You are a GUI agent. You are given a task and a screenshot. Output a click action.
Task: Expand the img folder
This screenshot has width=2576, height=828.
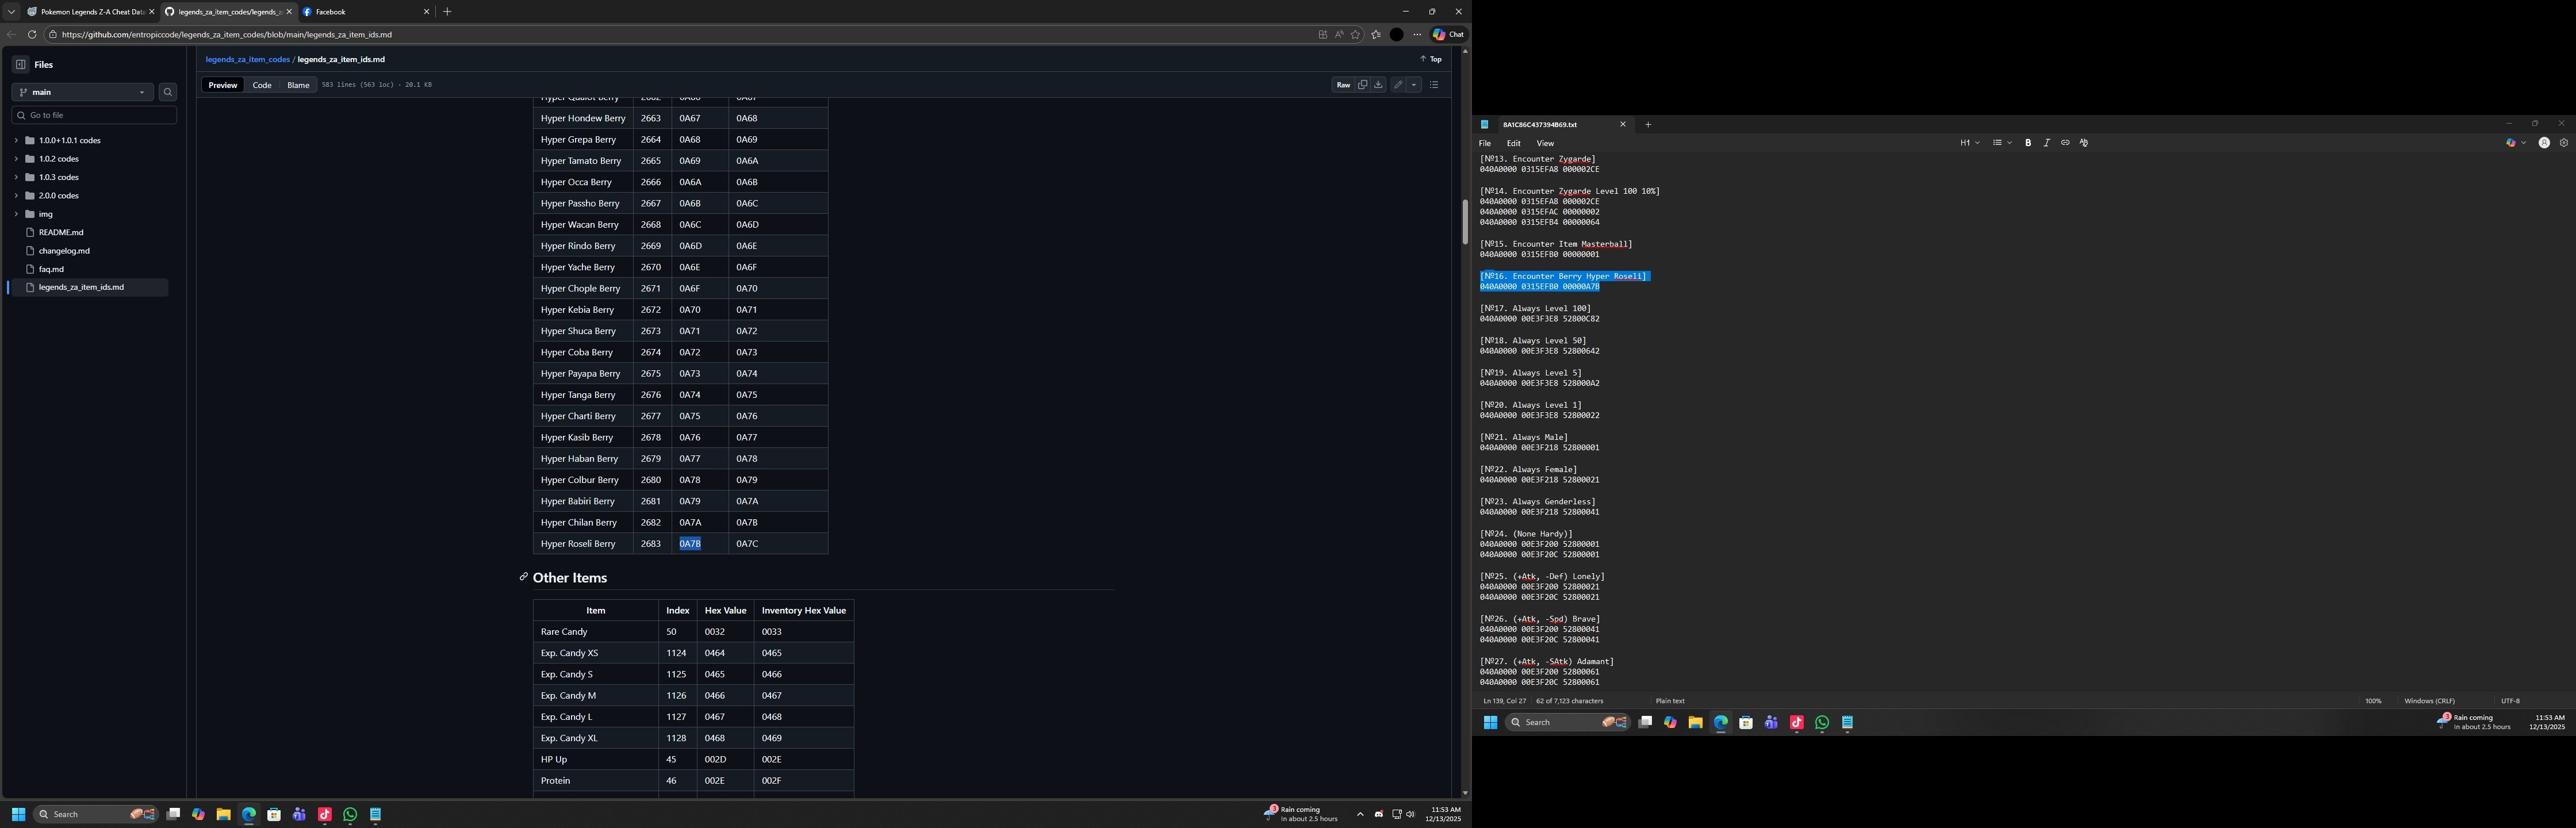[16, 214]
